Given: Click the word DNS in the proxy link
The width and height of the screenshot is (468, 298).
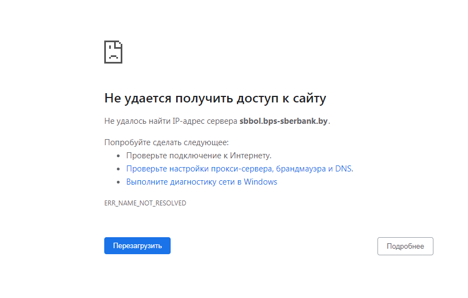Looking at the screenshot, I should (x=343, y=169).
